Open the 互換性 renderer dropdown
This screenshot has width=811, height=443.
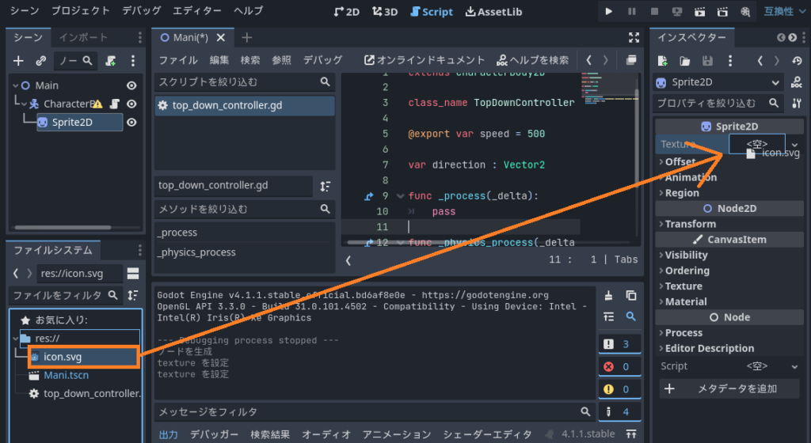[785, 11]
